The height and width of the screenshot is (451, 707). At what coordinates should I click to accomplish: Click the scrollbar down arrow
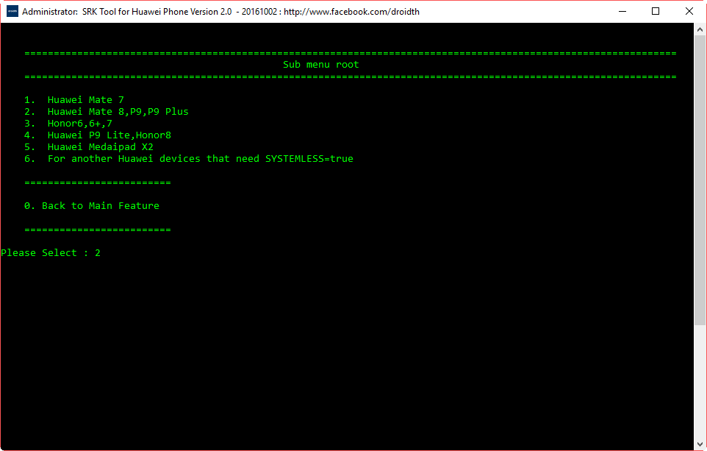point(700,444)
